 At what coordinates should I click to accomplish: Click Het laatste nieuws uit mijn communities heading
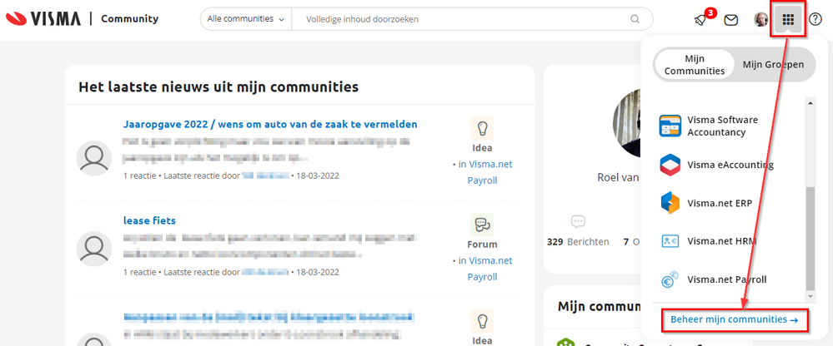click(218, 86)
